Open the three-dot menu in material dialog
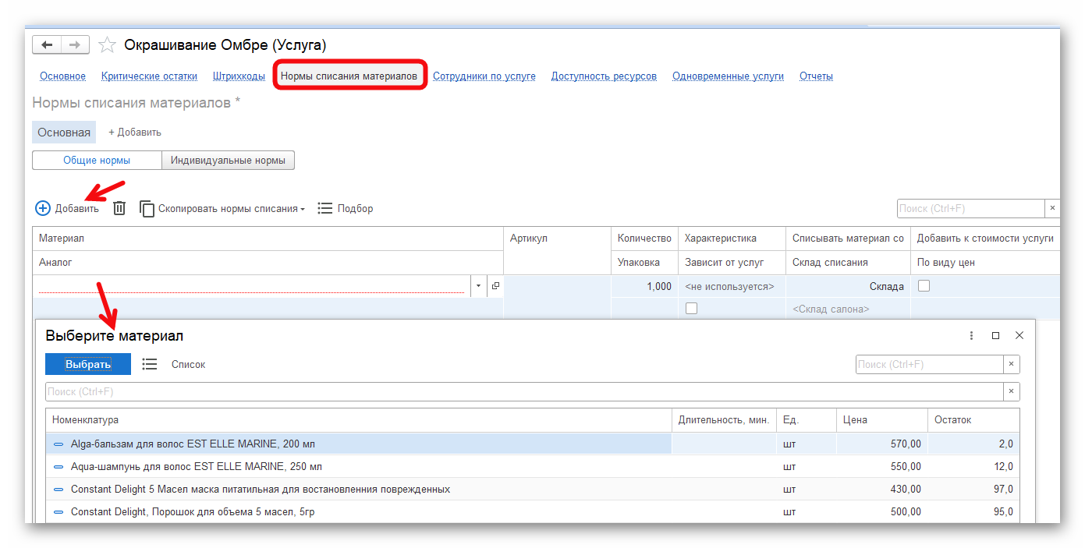The height and width of the screenshot is (548, 1085). [971, 336]
